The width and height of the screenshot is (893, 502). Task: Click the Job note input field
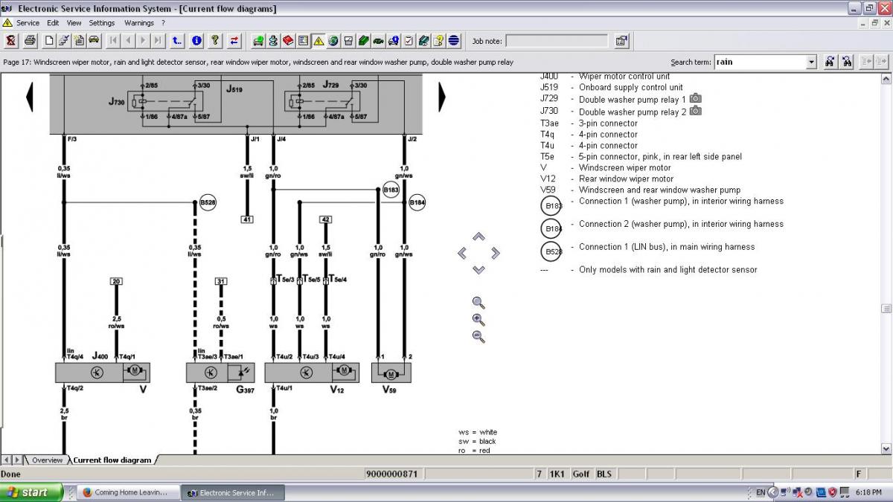click(x=557, y=41)
